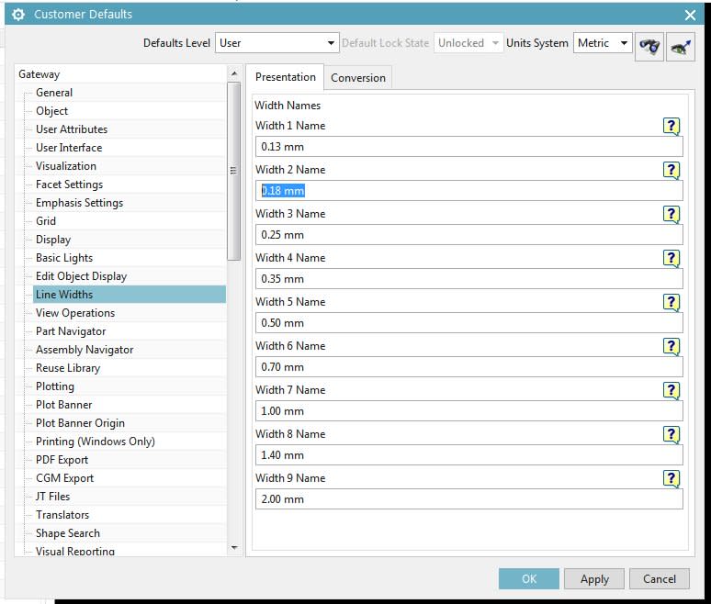Click the Manage Current Settings icon

click(681, 46)
